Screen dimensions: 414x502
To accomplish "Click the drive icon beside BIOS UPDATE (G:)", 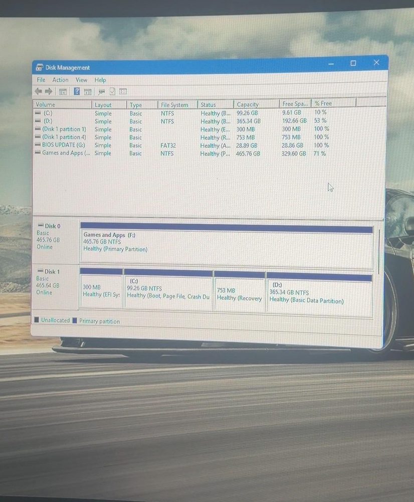I will click(38, 145).
